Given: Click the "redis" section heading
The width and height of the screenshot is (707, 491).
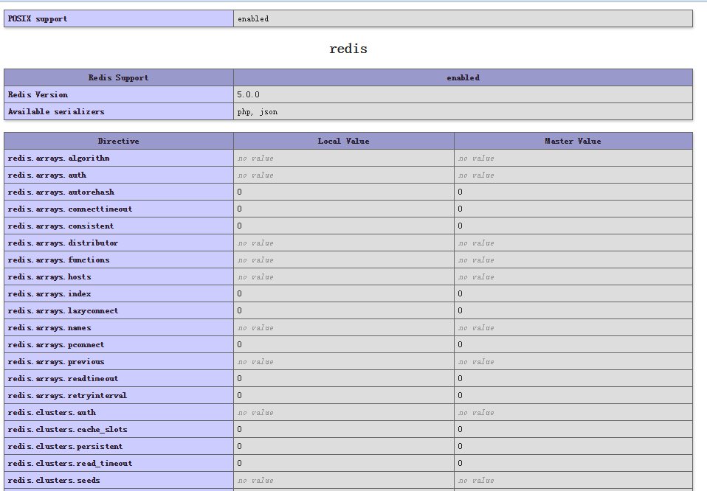Looking at the screenshot, I should point(348,49).
